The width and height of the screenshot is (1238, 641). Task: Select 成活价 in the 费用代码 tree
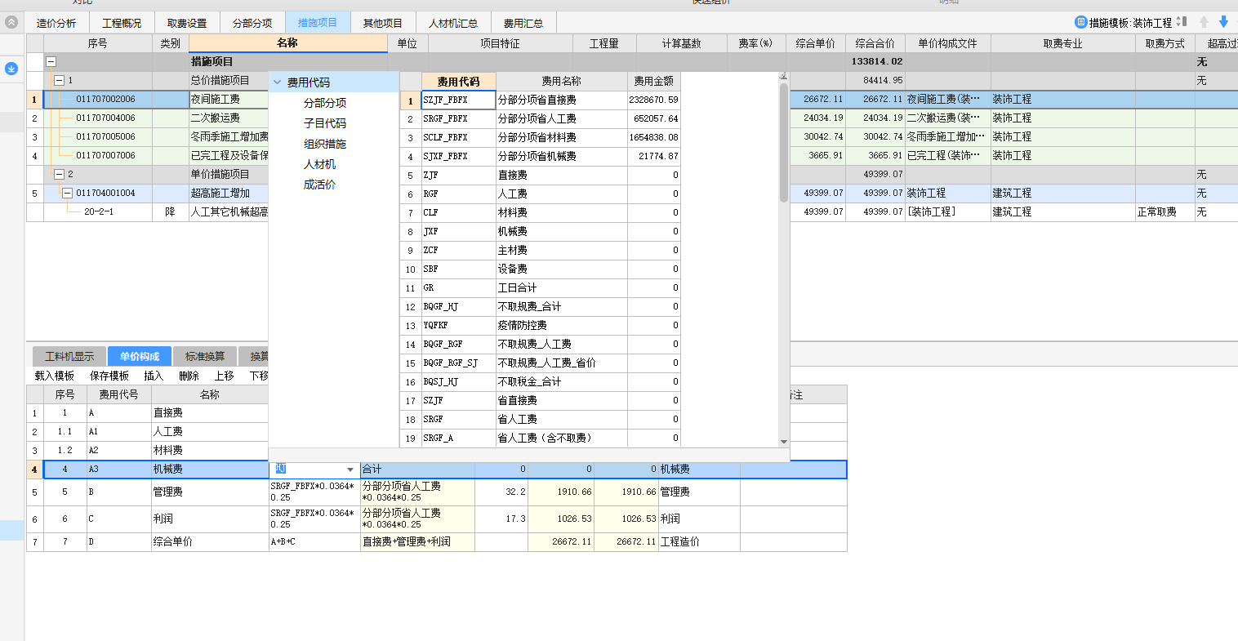320,185
